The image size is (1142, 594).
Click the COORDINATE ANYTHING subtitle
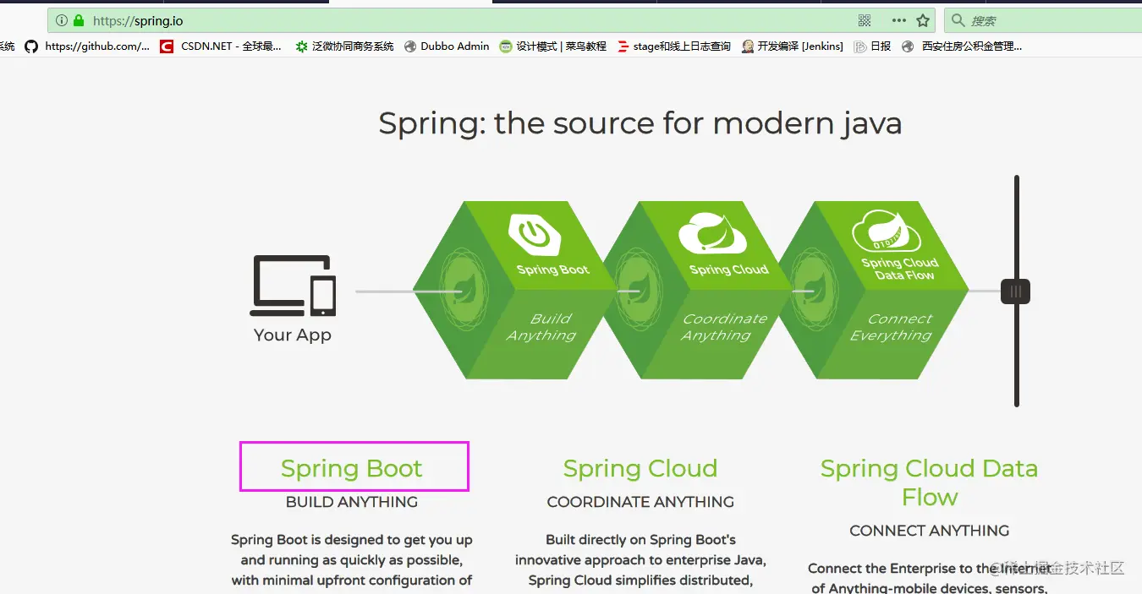[640, 502]
